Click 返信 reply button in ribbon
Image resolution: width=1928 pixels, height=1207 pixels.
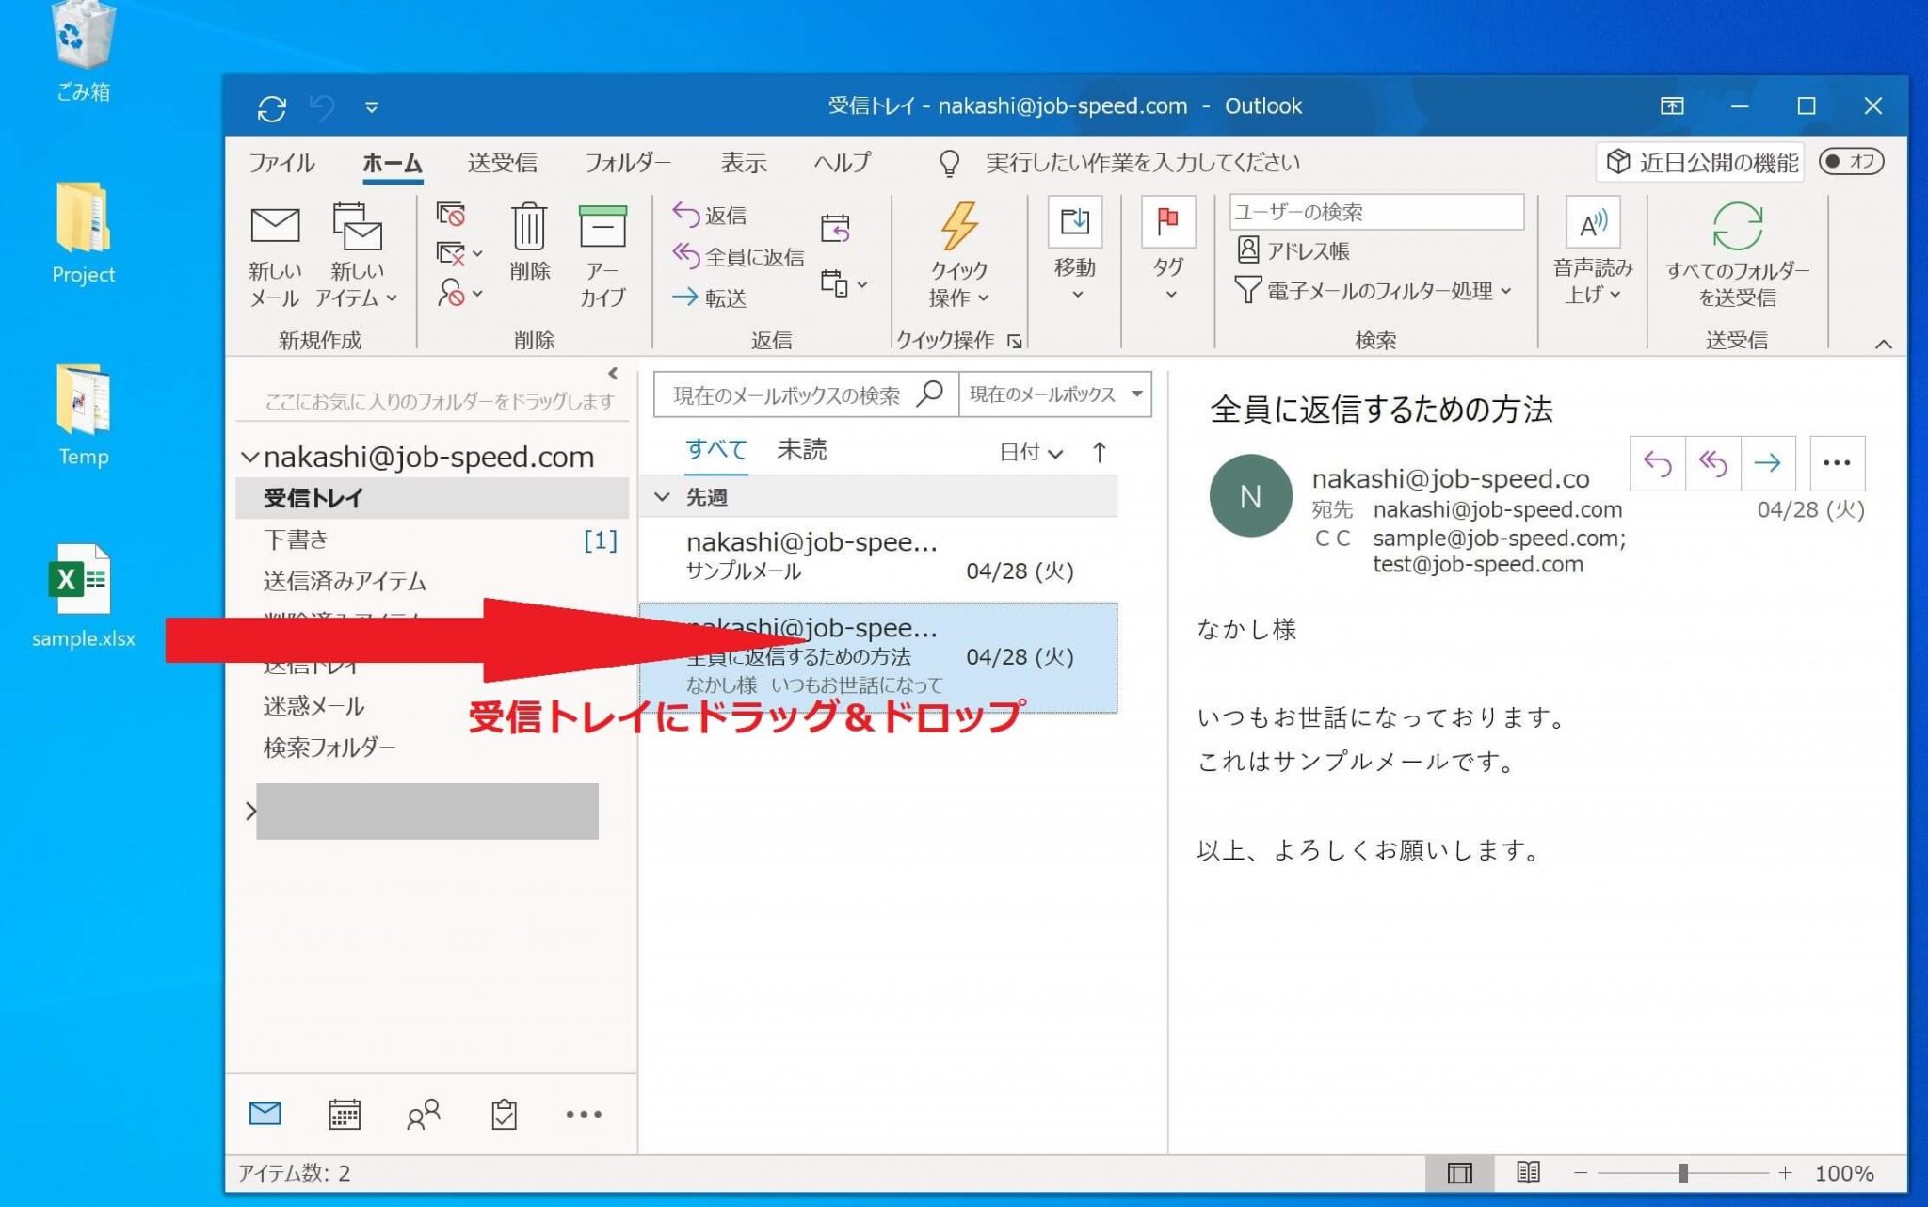711,216
